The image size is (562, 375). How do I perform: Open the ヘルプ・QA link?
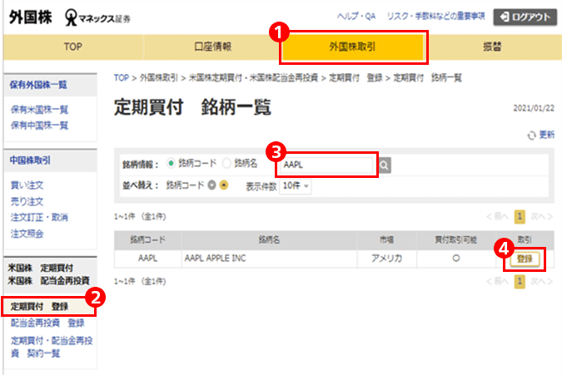click(356, 17)
